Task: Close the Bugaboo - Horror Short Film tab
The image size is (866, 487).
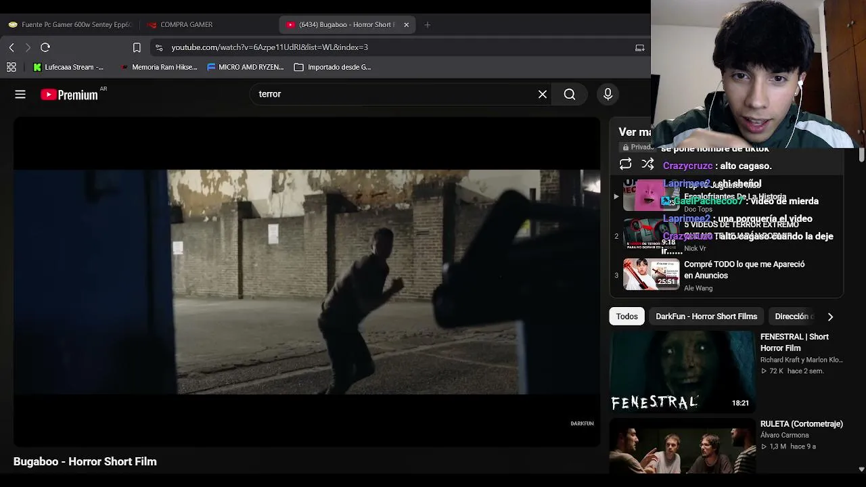Action: 406,24
